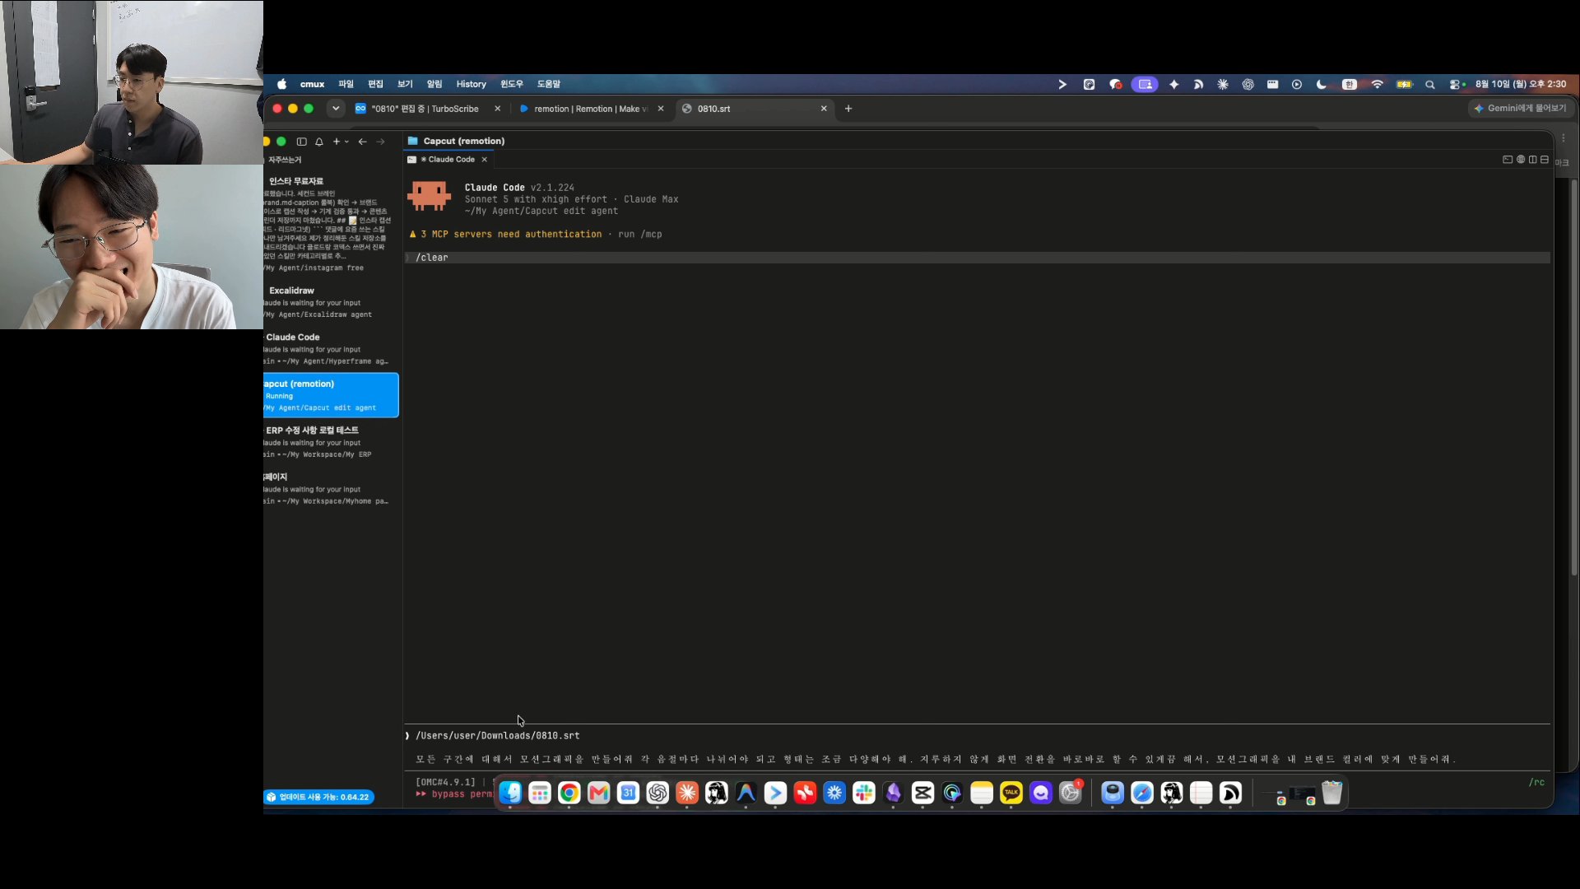The width and height of the screenshot is (1580, 889).
Task: Go back with the left arrow
Action: 362,142
